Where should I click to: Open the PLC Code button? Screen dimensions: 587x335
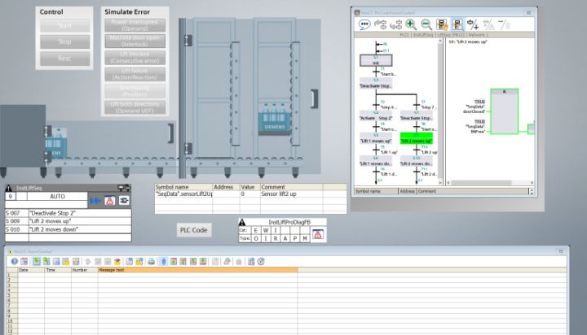[x=193, y=230]
